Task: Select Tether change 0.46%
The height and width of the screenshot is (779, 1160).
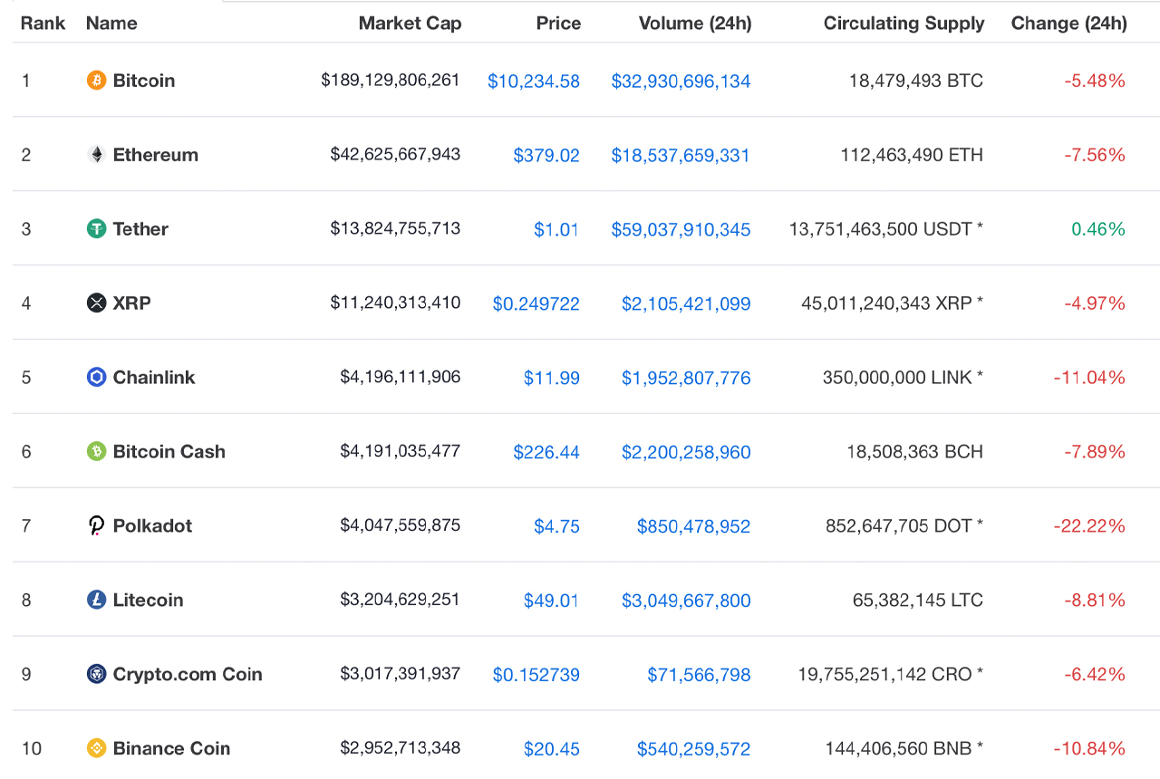Action: [1098, 229]
